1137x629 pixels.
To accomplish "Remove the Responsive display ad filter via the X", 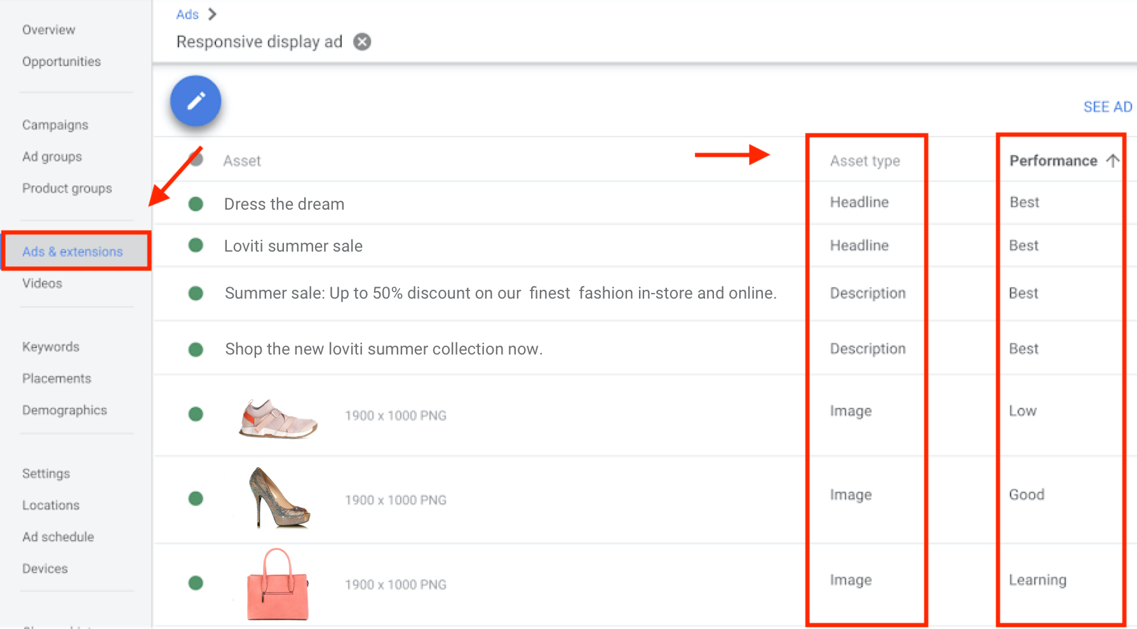I will (x=361, y=41).
